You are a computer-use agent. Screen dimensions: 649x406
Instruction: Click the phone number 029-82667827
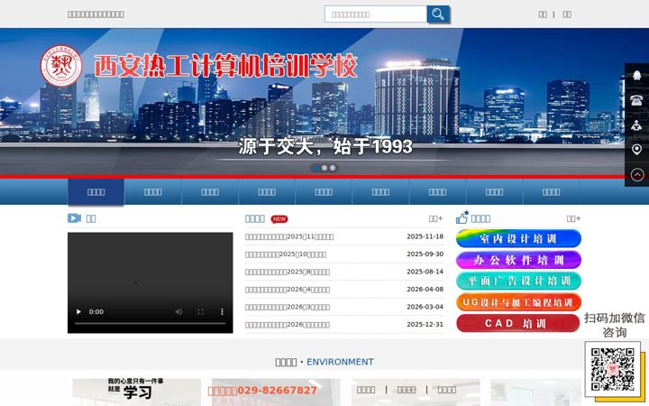(x=277, y=391)
